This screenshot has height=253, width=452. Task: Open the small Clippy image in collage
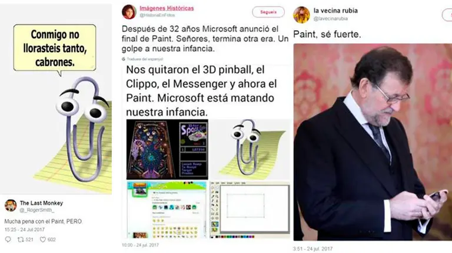point(250,150)
